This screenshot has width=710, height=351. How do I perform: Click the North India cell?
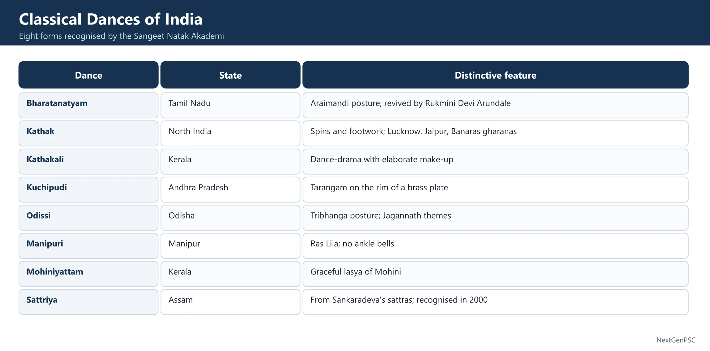(x=230, y=133)
